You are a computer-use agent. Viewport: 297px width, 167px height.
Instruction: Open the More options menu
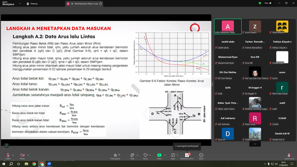tap(201, 156)
